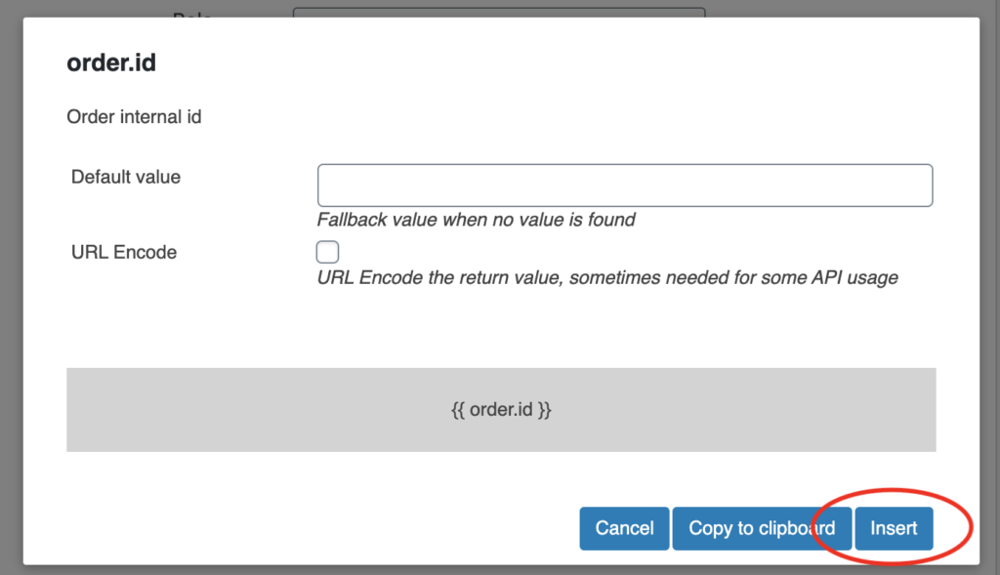1000x575 pixels.
Task: Click the order.id dialog heading
Action: (111, 62)
